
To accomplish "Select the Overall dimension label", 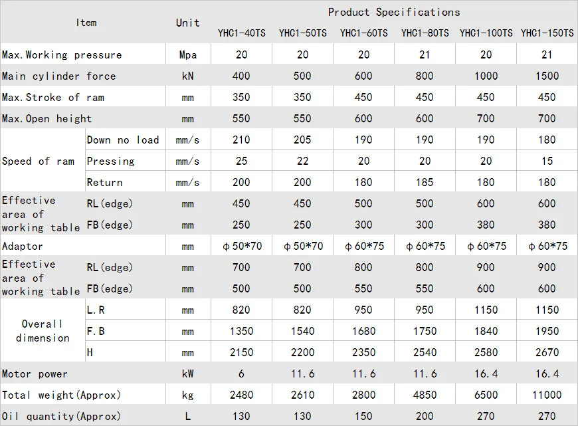I will click(43, 331).
